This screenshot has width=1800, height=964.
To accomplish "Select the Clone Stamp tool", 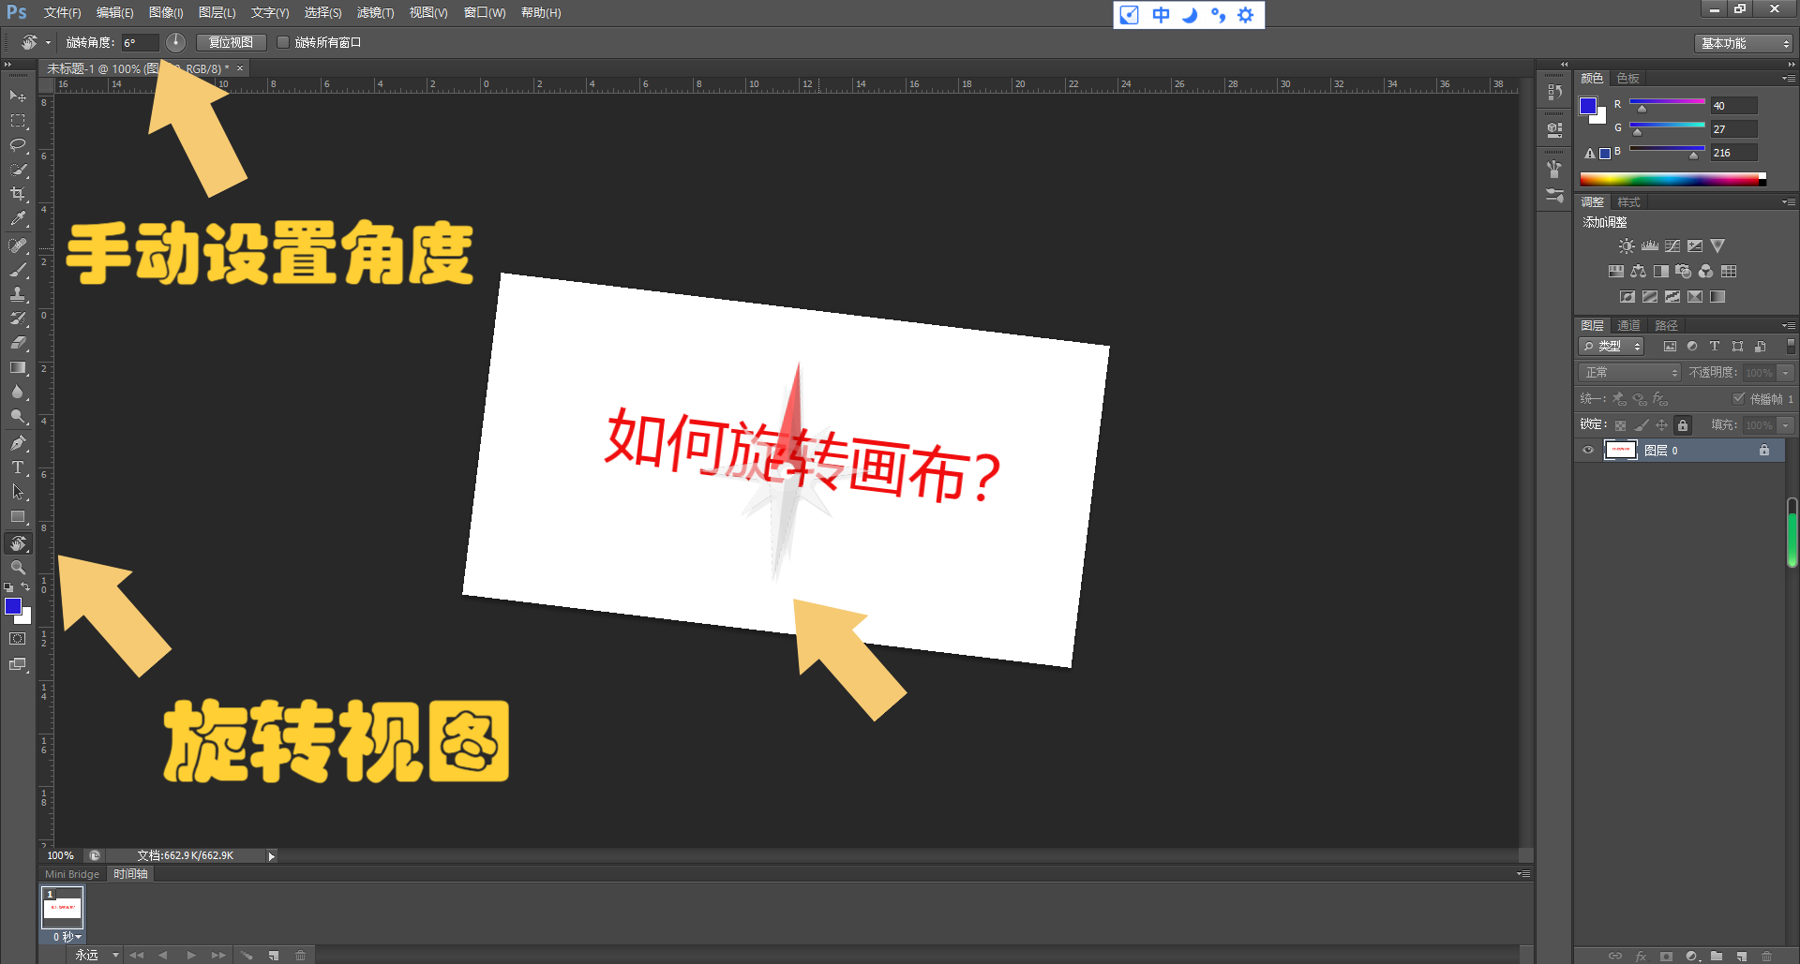I will [18, 293].
